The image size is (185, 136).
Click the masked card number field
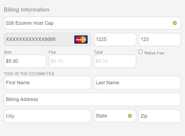coord(39,39)
